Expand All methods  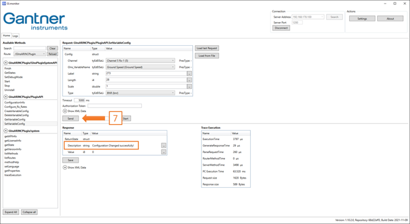pos(10,212)
